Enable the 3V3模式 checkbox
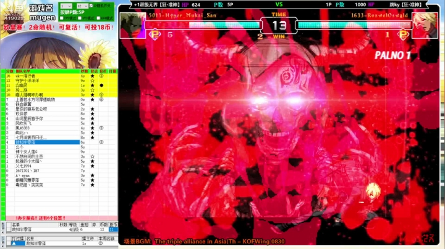 coord(80,18)
